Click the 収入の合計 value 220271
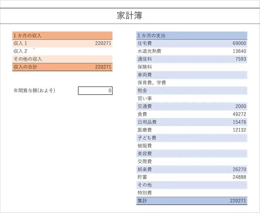 pyautogui.click(x=103, y=67)
